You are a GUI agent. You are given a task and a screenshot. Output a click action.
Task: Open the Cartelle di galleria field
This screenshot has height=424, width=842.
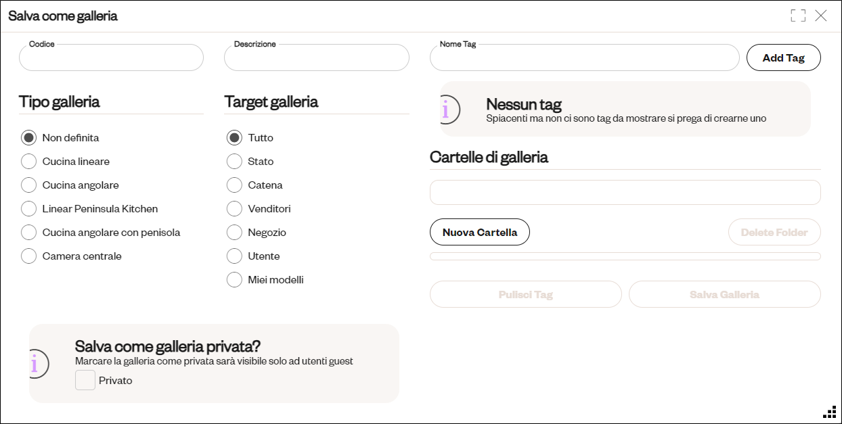pos(625,192)
